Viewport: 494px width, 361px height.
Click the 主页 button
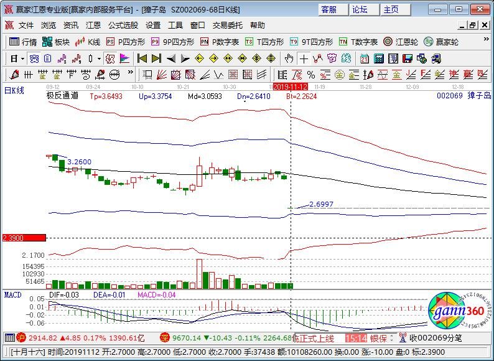click(395, 10)
